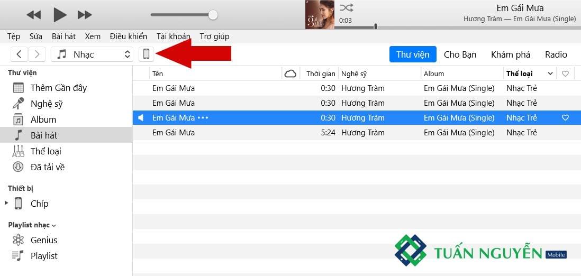The width and height of the screenshot is (581, 276).
Task: Click the iPhone device icon button
Action: pos(147,54)
